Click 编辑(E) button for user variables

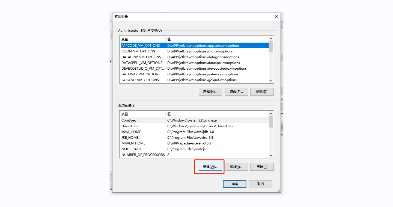pos(236,92)
